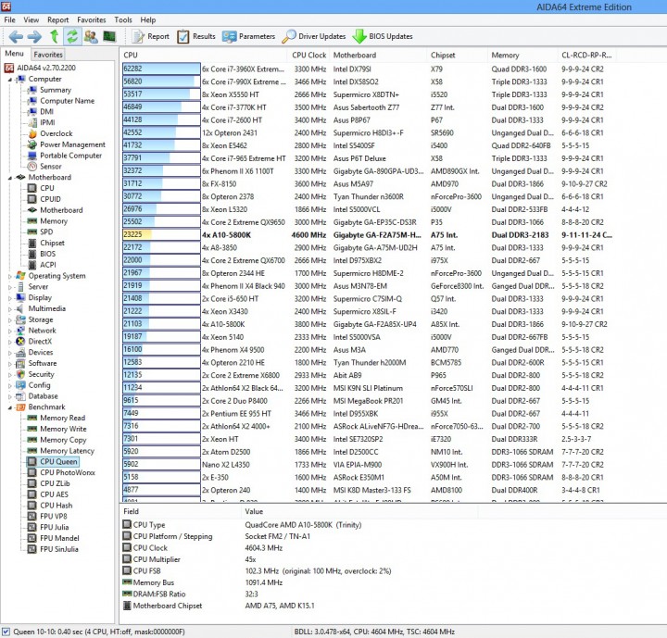This screenshot has height=638, width=667.
Task: Open the Report toolbar button
Action: [x=151, y=37]
